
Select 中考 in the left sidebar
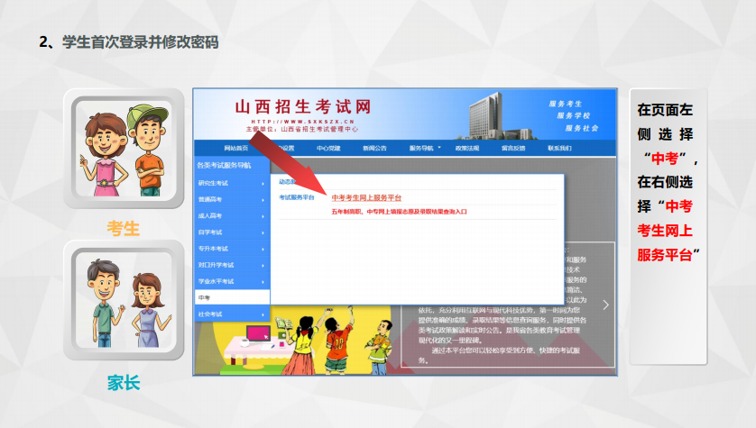[x=232, y=297]
